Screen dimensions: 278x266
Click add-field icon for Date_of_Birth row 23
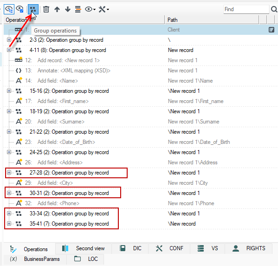19,142
